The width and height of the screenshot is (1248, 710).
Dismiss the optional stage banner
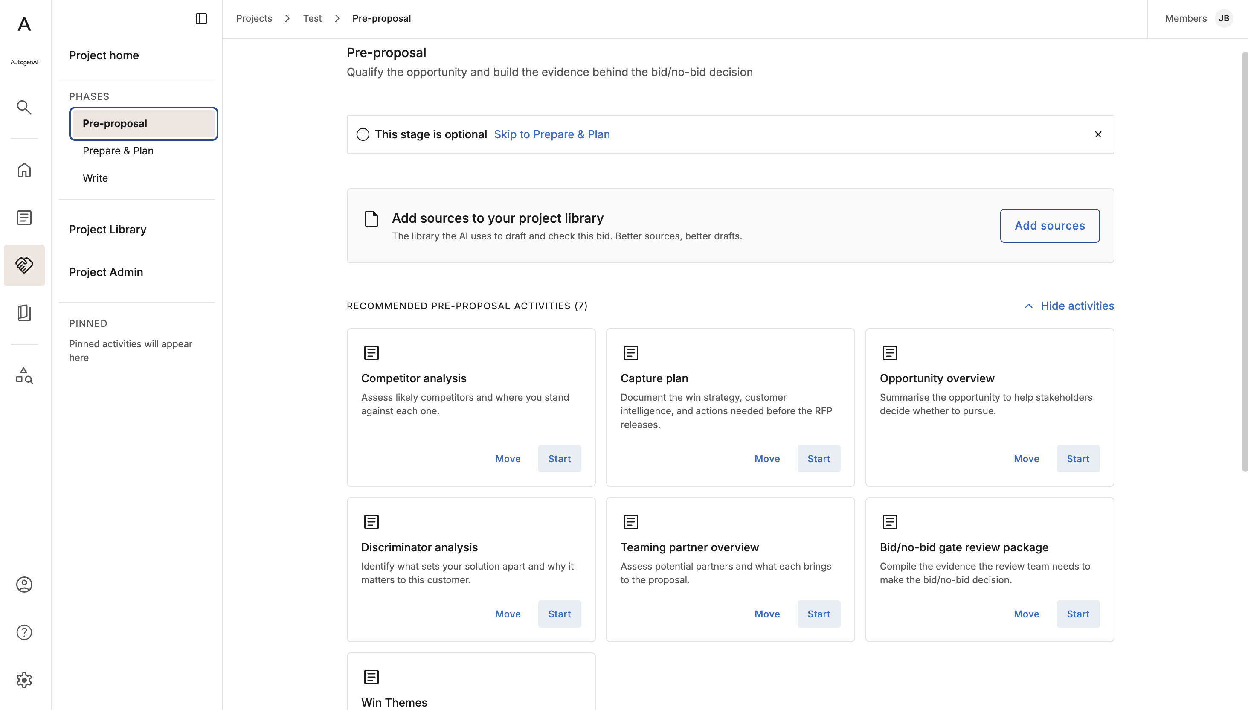[1097, 134]
